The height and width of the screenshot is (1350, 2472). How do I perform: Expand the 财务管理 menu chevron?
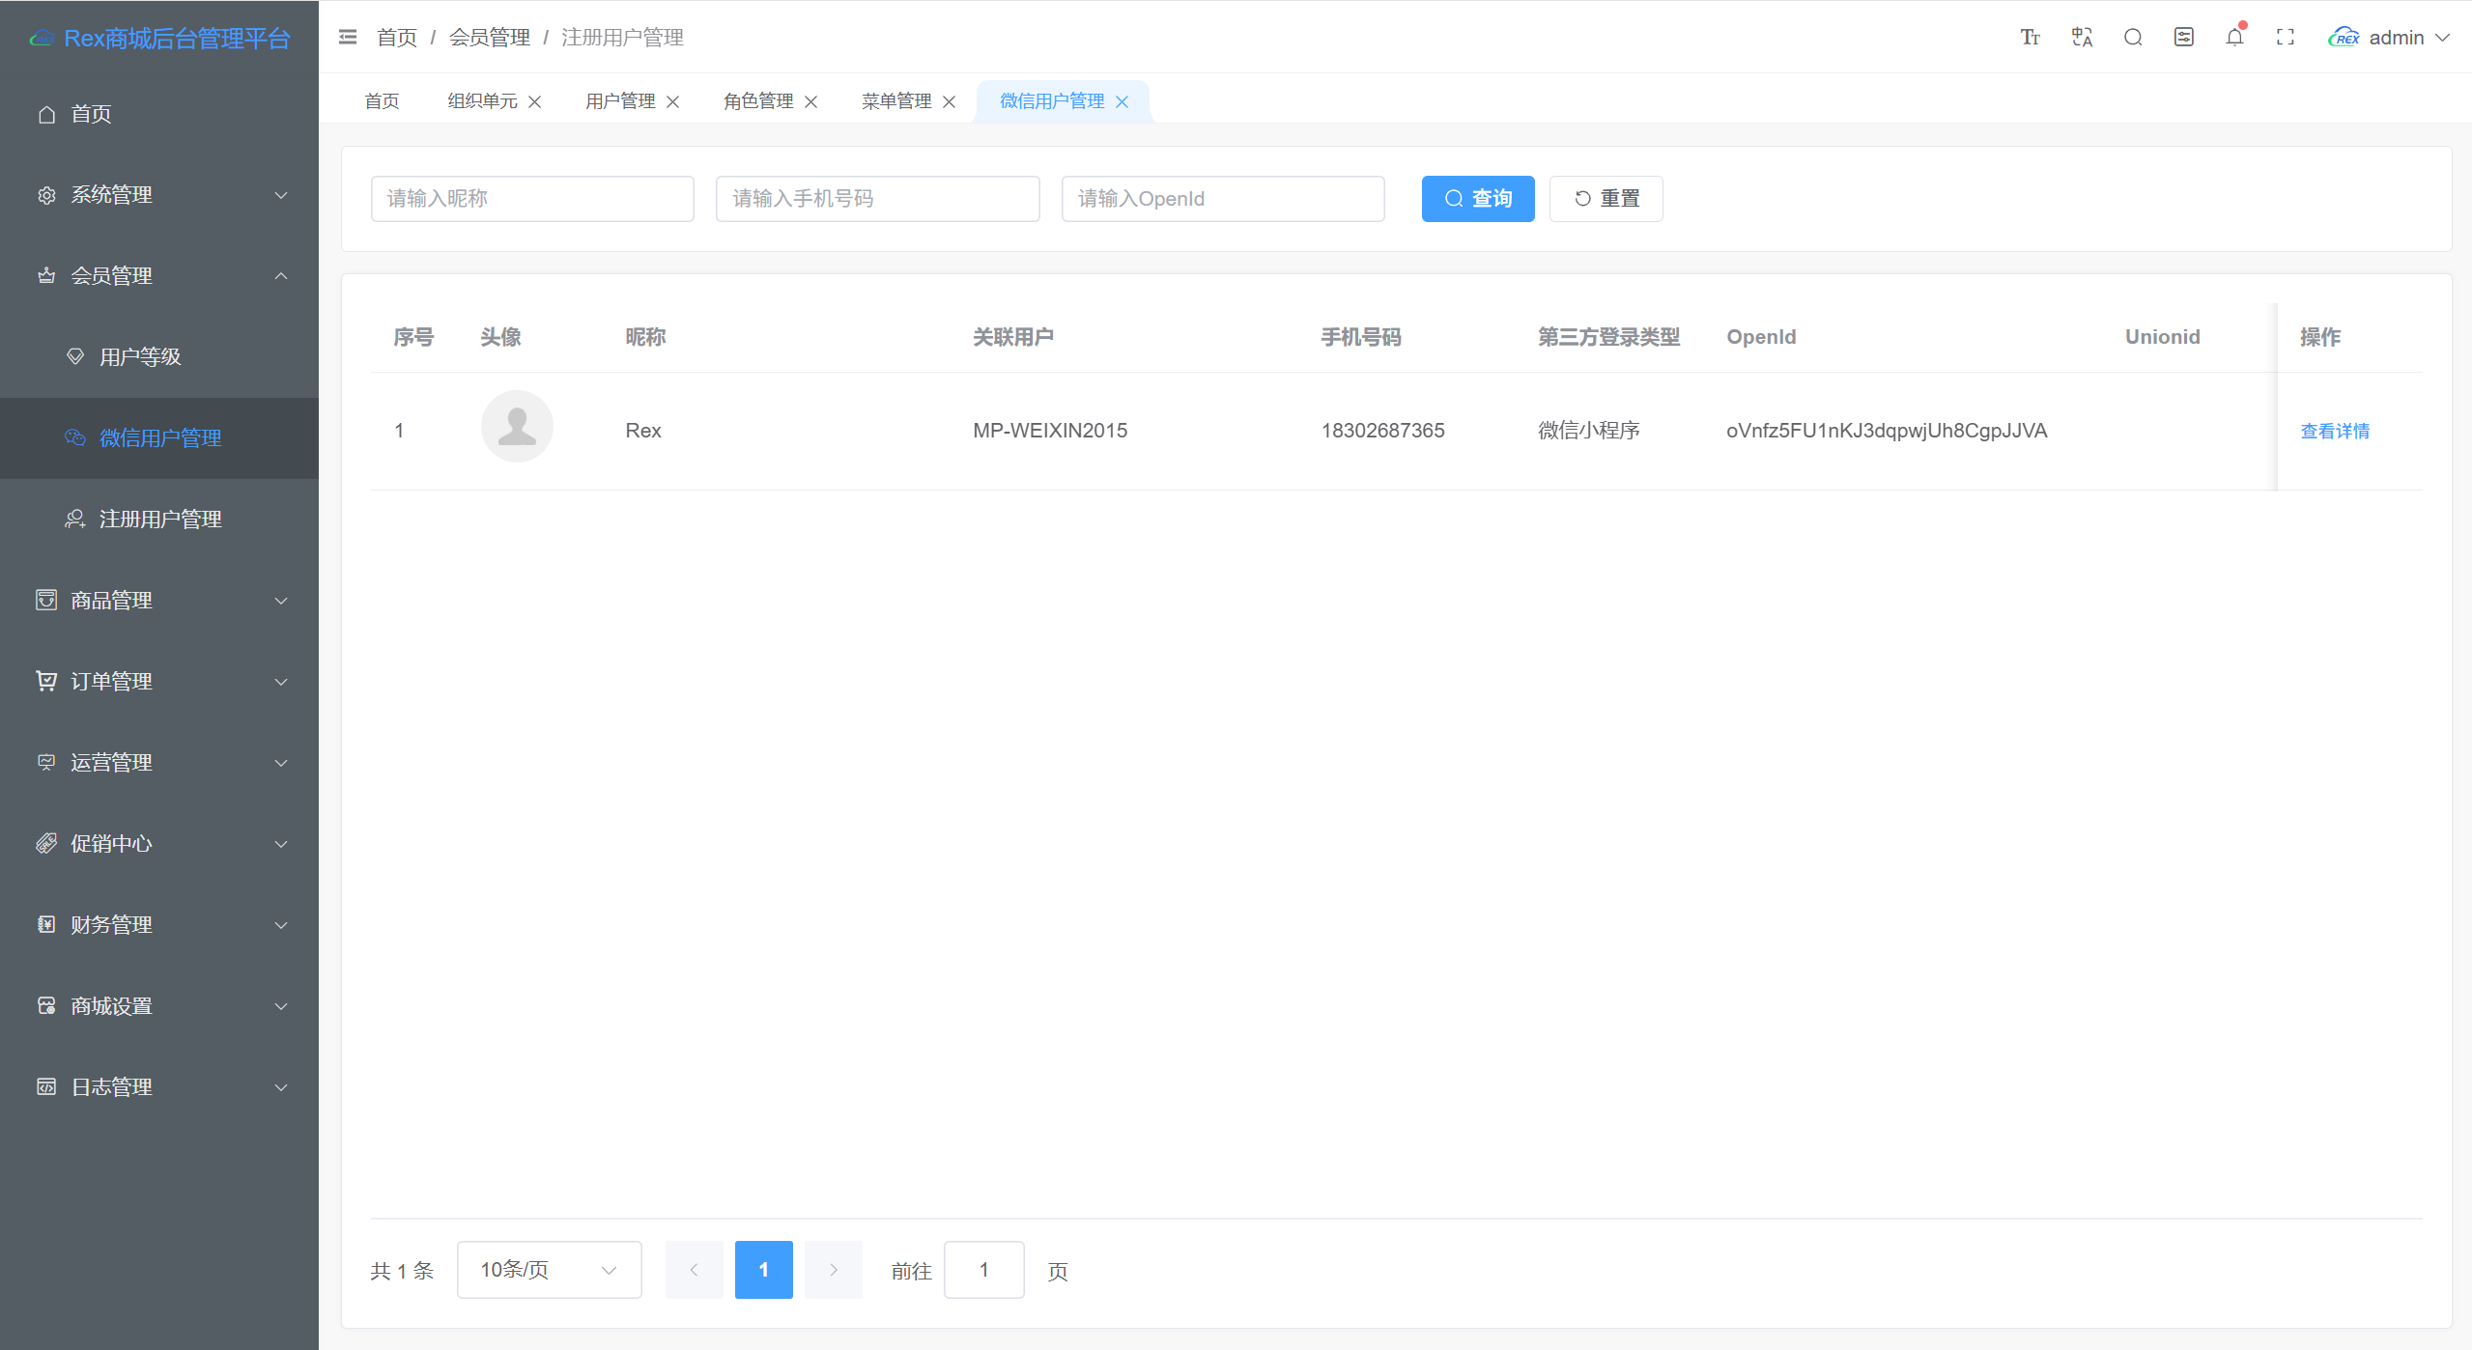[x=281, y=925]
